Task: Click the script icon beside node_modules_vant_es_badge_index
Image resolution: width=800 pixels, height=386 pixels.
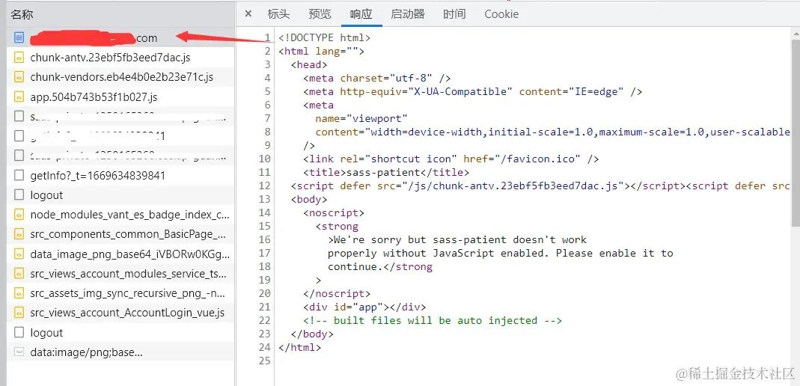Action: click(x=19, y=215)
